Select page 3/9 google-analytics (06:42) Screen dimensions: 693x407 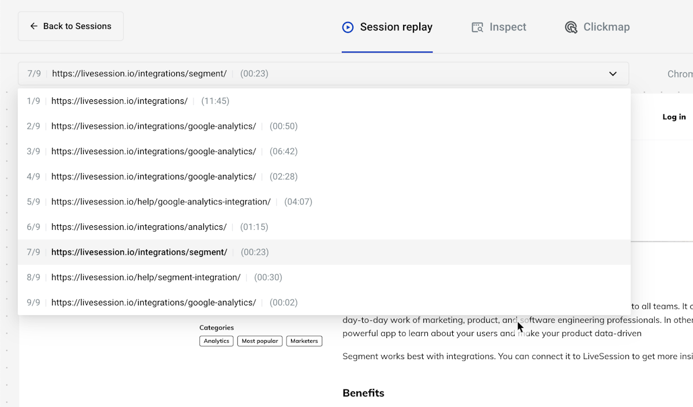click(154, 151)
